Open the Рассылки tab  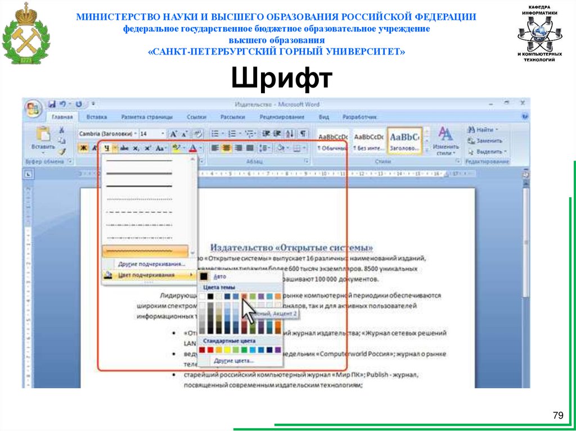(232, 117)
